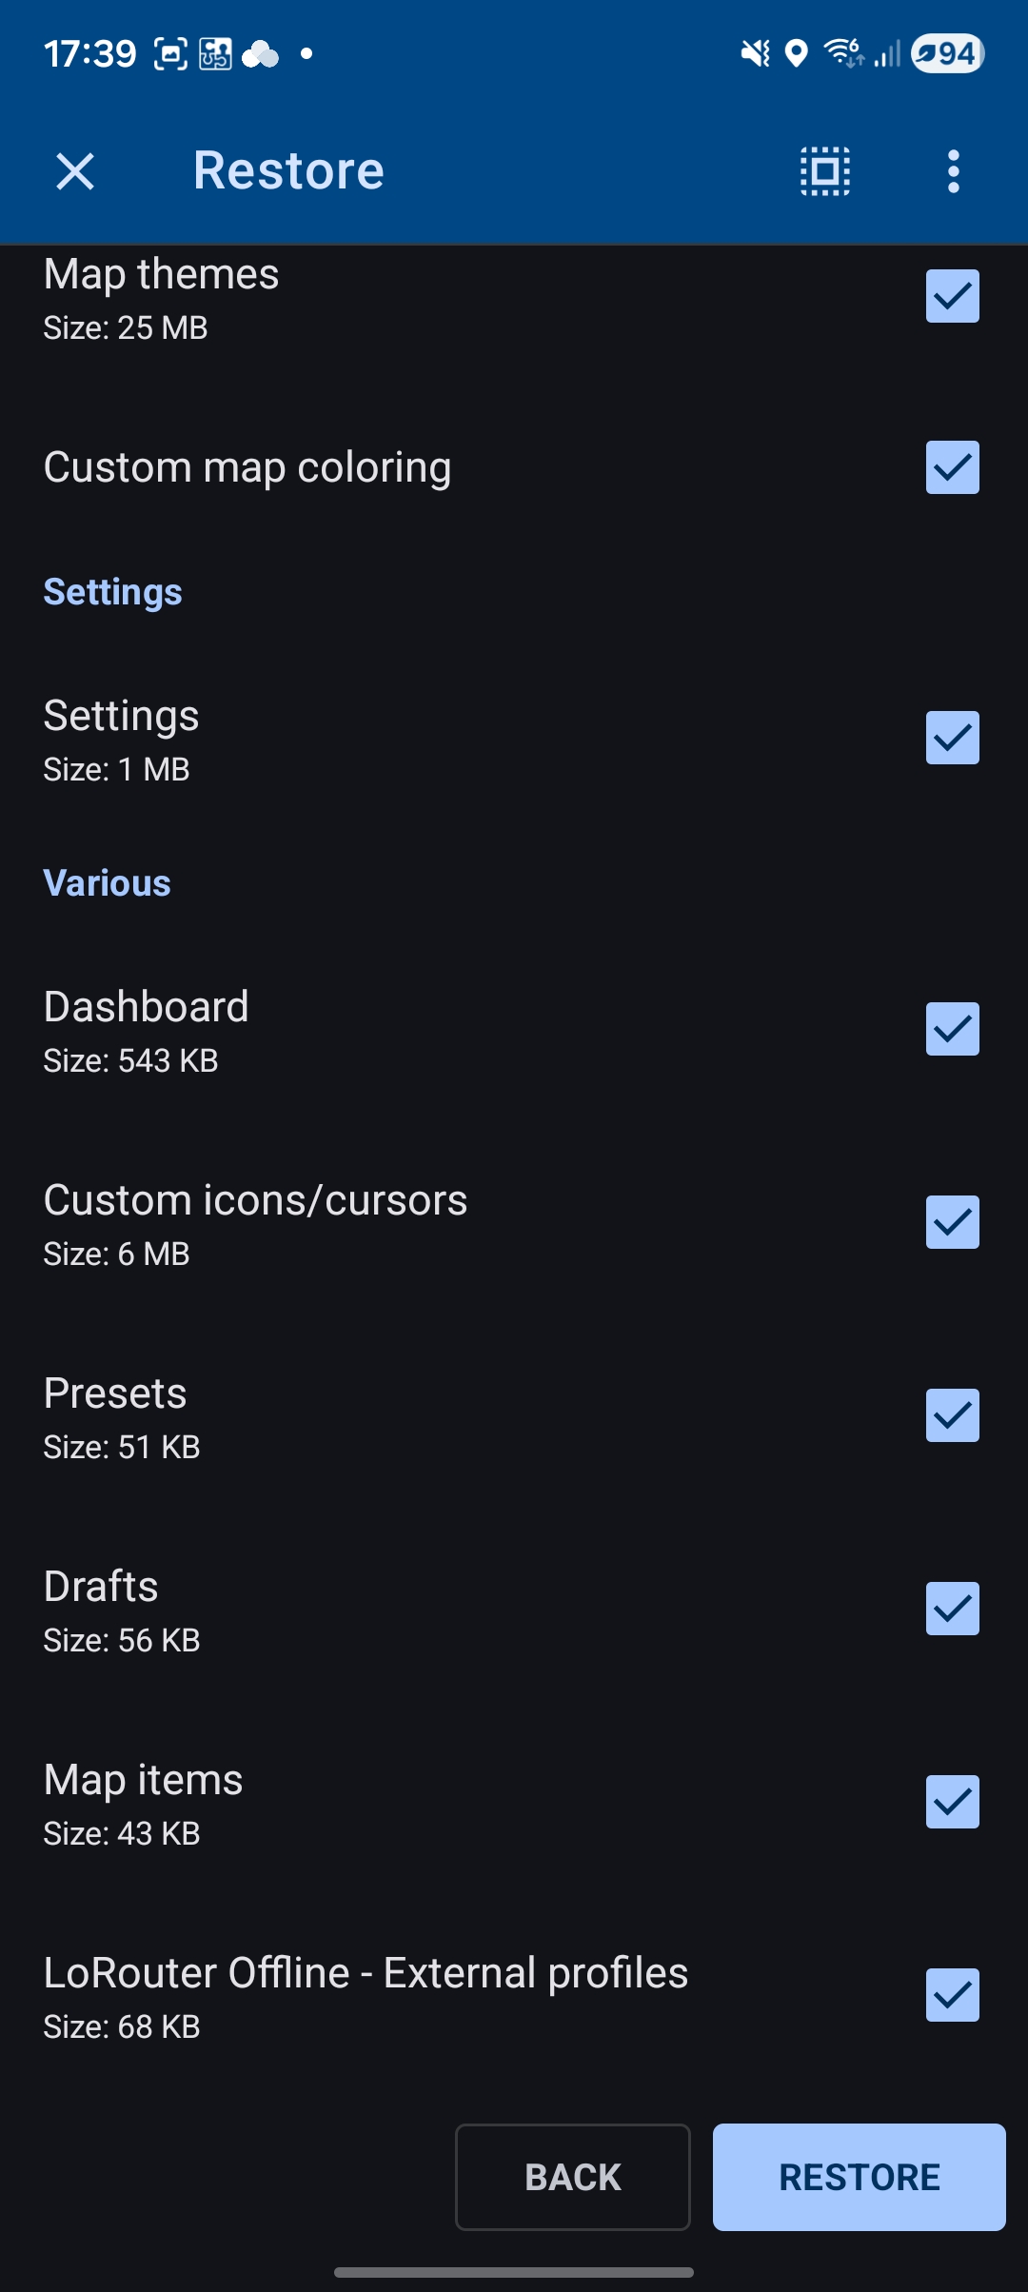This screenshot has width=1028, height=2292.
Task: Tap the muted sound status icon
Action: [x=755, y=54]
